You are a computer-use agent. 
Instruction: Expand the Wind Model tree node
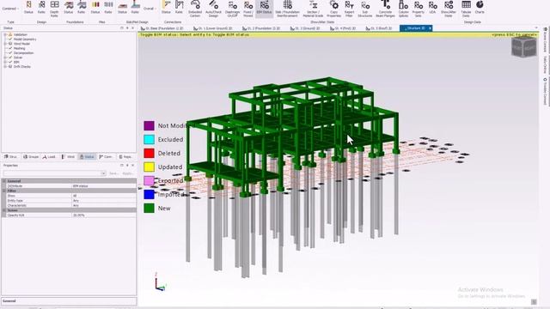click(5, 44)
